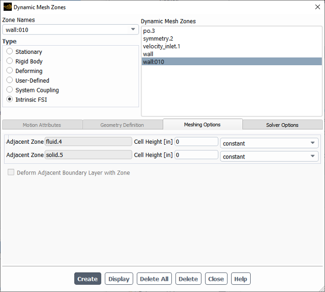Choose the Deforming type option
Screen dimensions: 325x292
10,70
